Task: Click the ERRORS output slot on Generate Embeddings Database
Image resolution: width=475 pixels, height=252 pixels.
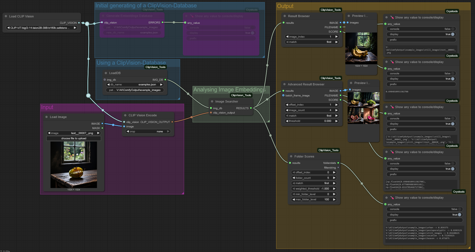Action: [x=162, y=22]
